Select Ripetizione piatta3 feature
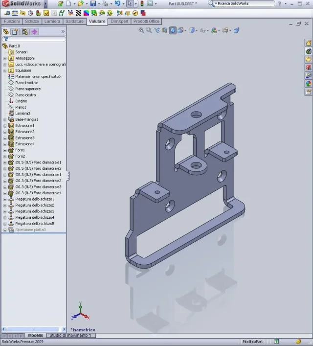Viewport: 313px width, 346px height. coord(30,230)
